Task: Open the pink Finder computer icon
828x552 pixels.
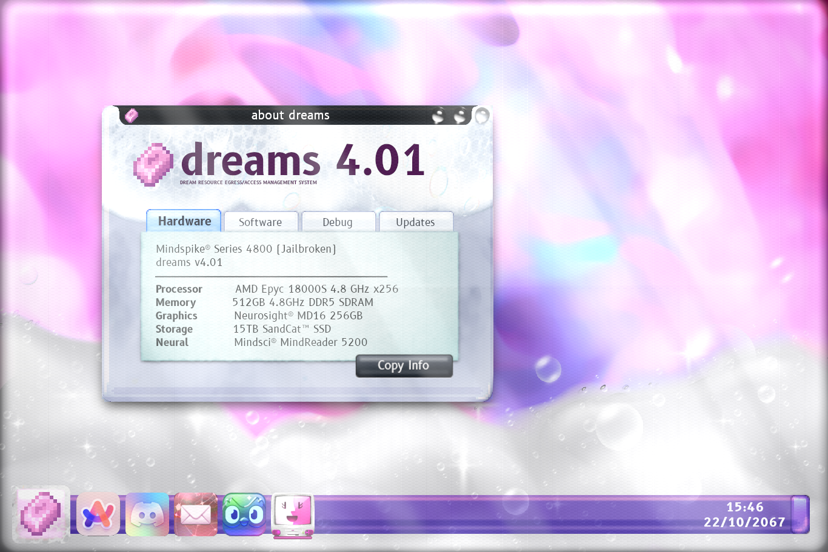Action: click(x=293, y=515)
